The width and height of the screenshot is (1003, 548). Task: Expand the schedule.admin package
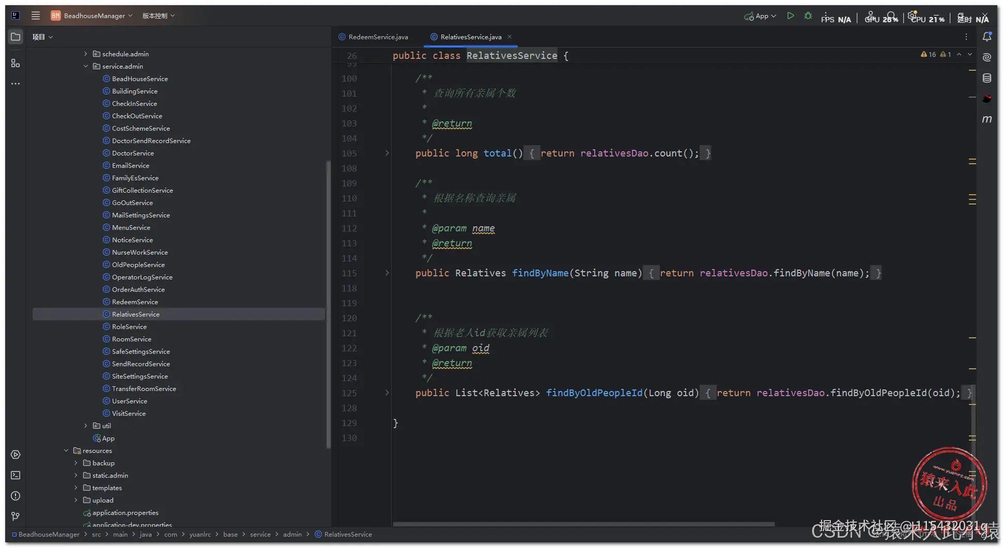point(86,54)
